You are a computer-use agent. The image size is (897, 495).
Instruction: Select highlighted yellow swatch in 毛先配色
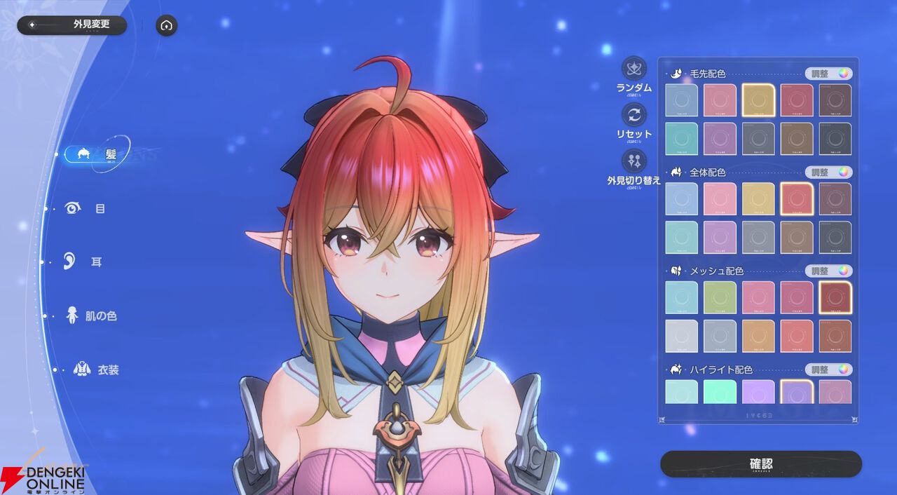758,100
